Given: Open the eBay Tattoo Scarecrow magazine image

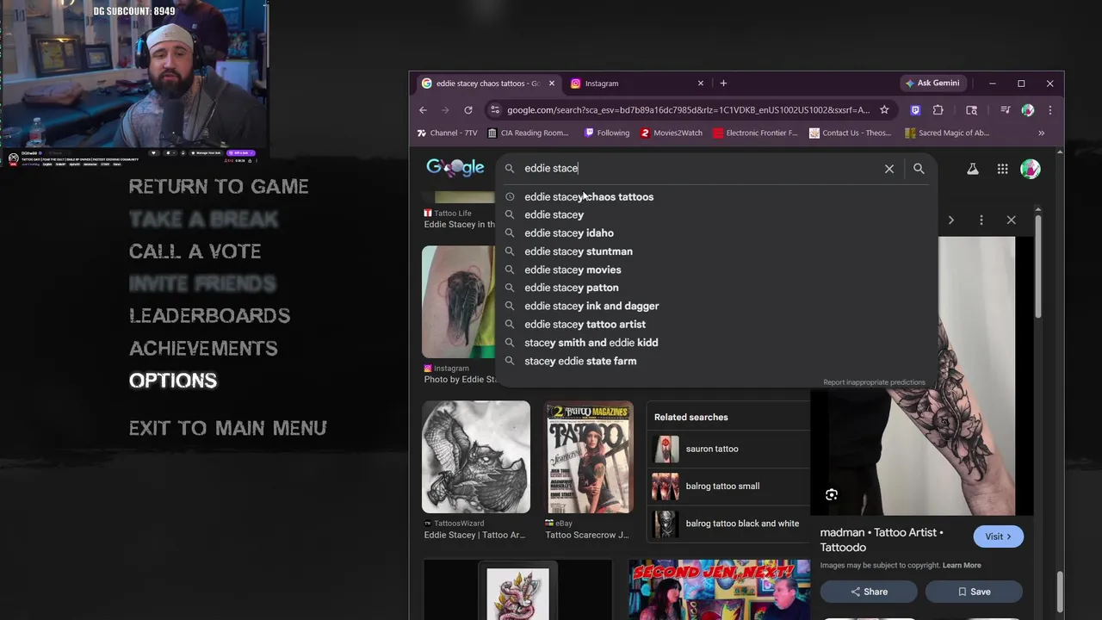Looking at the screenshot, I should (x=589, y=456).
